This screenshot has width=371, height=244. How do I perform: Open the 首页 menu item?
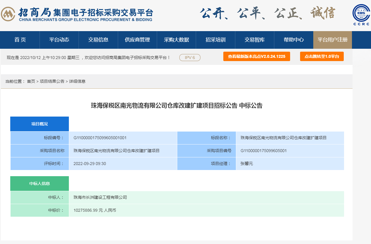[x=20, y=40]
